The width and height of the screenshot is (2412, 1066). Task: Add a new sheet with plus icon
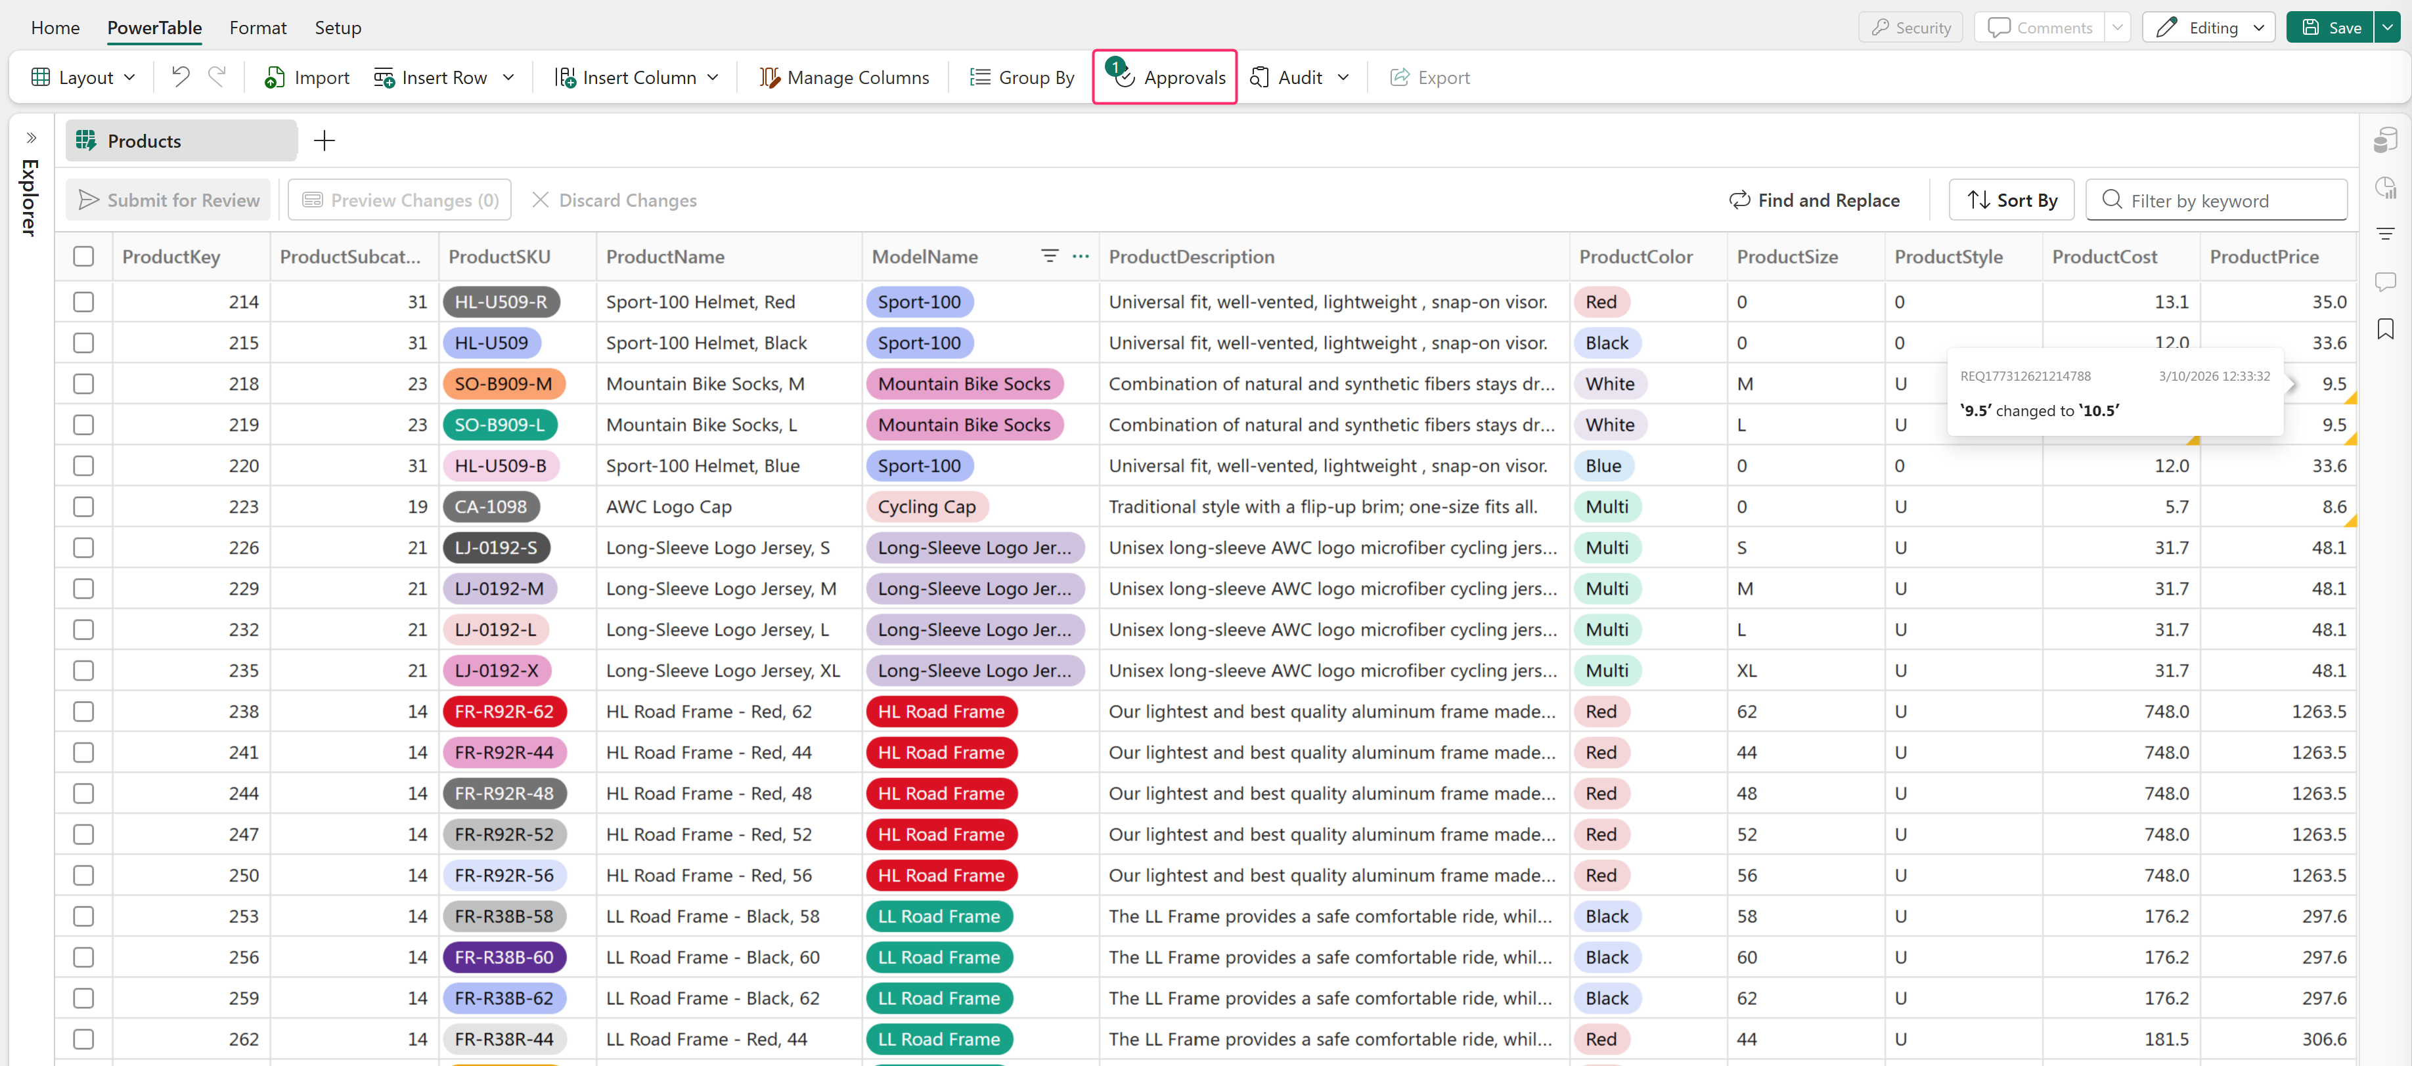click(x=324, y=140)
